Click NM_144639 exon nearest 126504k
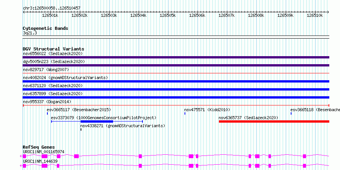This screenshot has height=170, width=340. (x=140, y=166)
